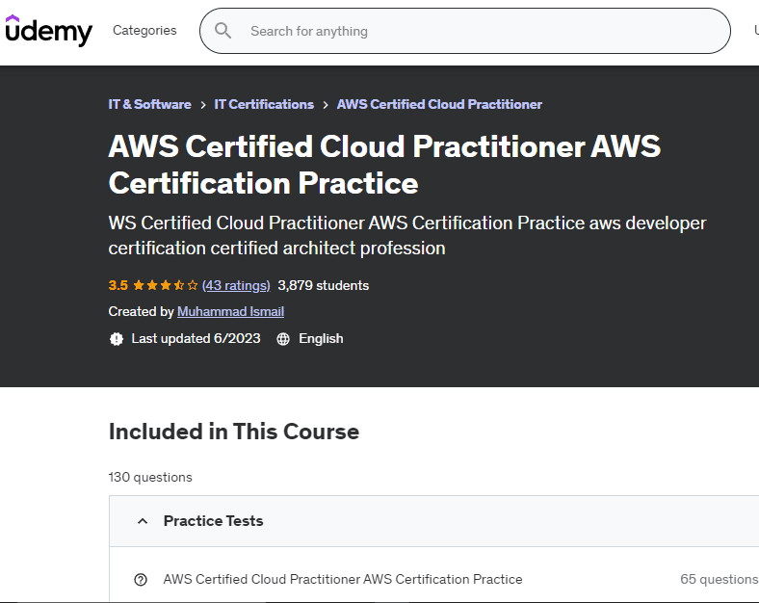Click the 65 questions label
Screen dimensions: 759x603
point(719,580)
